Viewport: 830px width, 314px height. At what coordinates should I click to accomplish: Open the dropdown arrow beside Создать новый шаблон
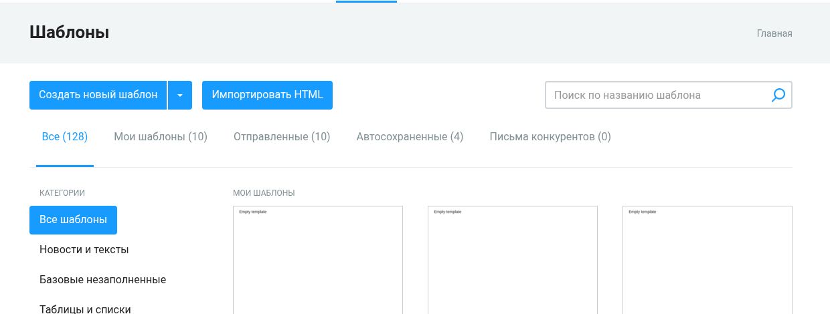(180, 96)
